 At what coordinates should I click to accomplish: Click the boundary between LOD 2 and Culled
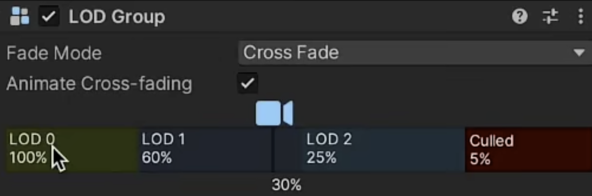tap(465, 150)
